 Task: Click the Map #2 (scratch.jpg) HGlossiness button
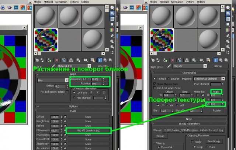(x=88, y=130)
